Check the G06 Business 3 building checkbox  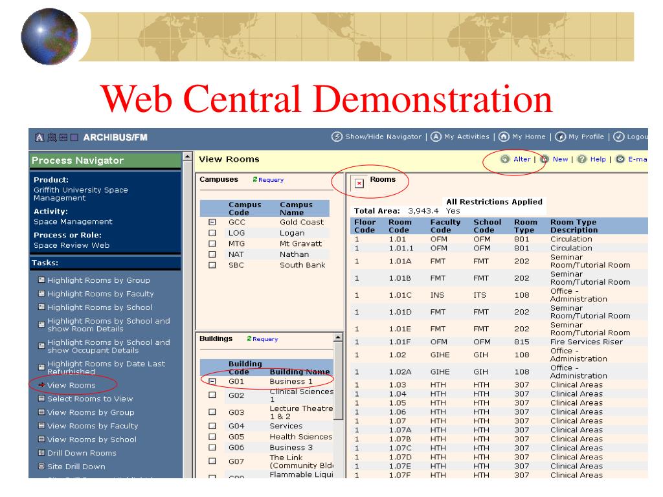pos(212,448)
